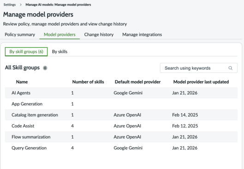Click the skill groups count badge
Image resolution: width=244 pixels, height=169 pixels.
[45, 68]
